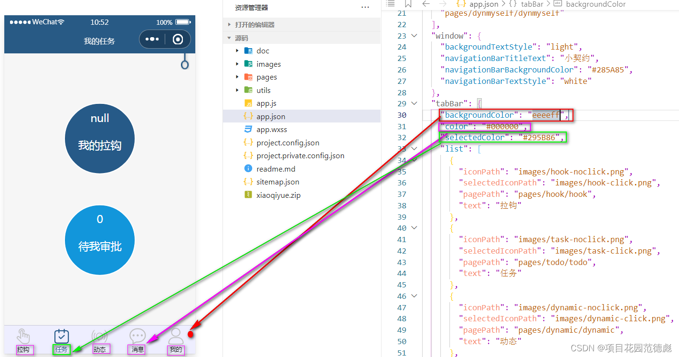Switch to the 动态 tab icon
Viewport: 679px width, 357px height.
pyautogui.click(x=99, y=337)
